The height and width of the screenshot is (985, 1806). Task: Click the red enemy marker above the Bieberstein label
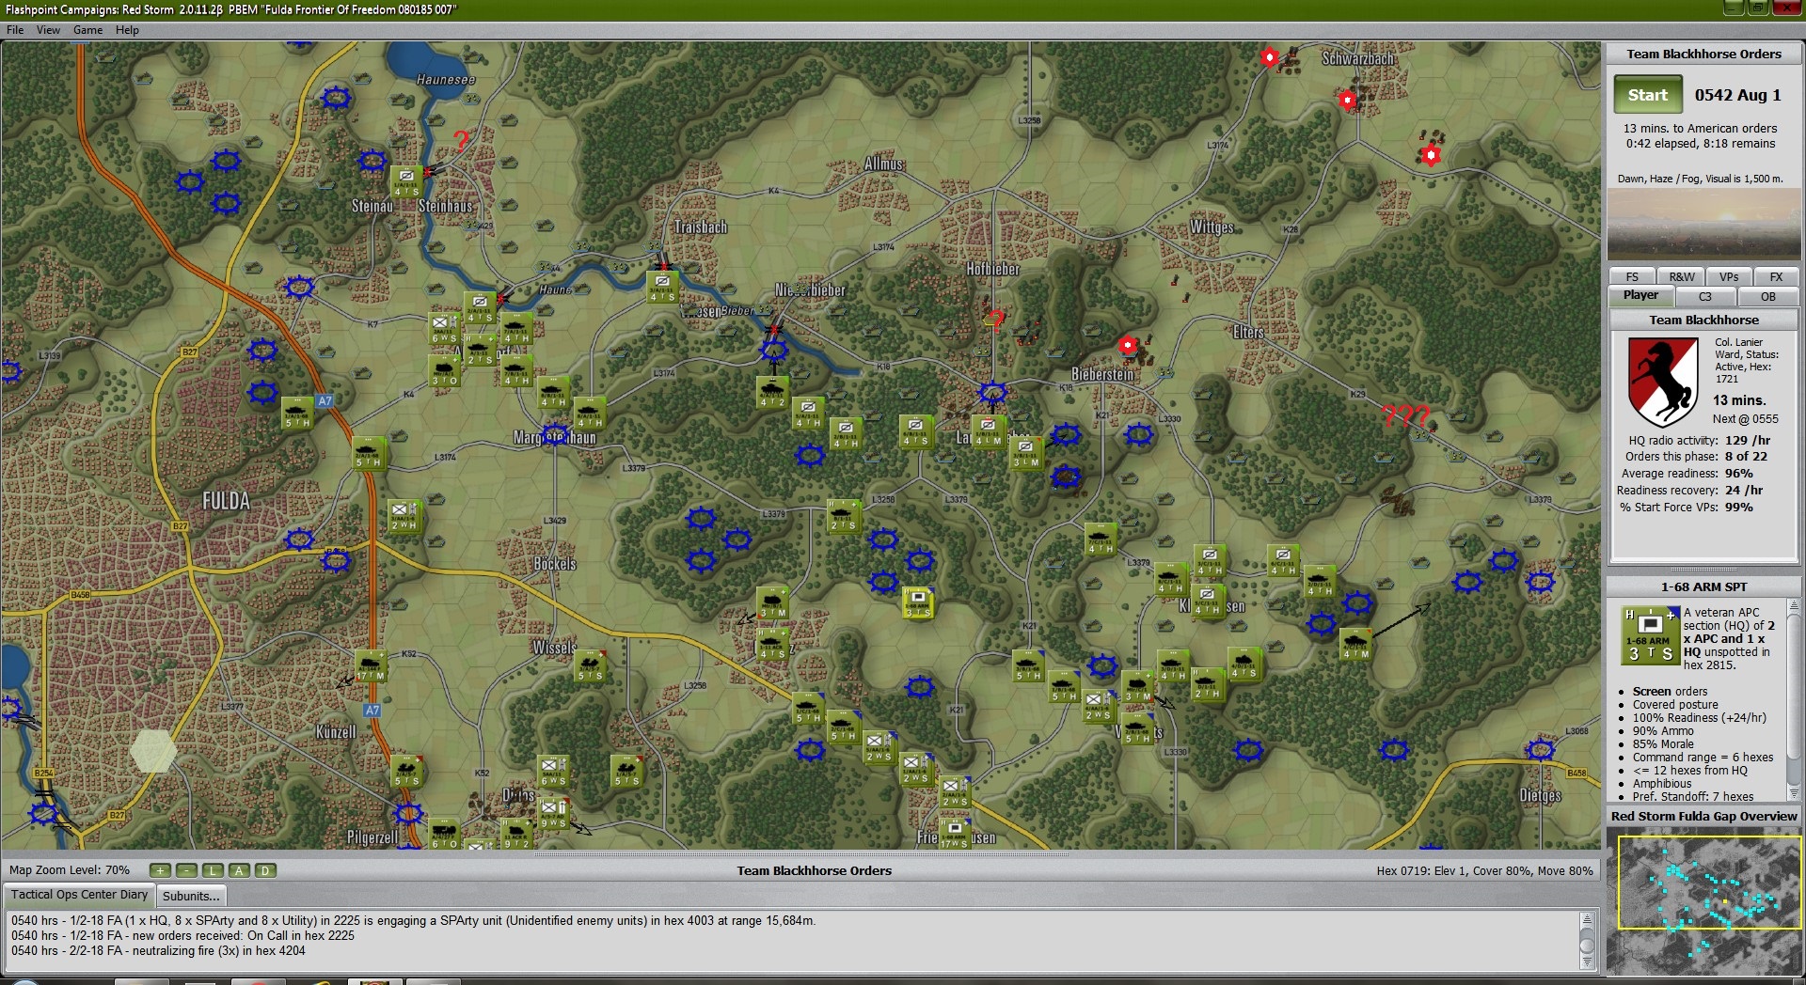coord(1128,346)
